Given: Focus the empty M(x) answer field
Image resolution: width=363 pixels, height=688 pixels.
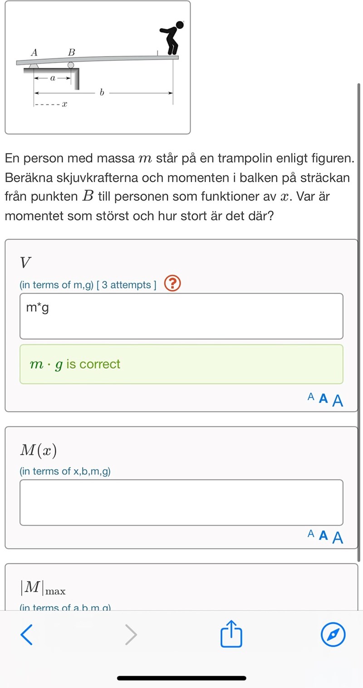Looking at the screenshot, I should tap(181, 502).
